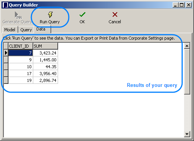This screenshot has width=194, height=141.
Task: Maximize the Query Builder window
Action: (x=182, y=5)
